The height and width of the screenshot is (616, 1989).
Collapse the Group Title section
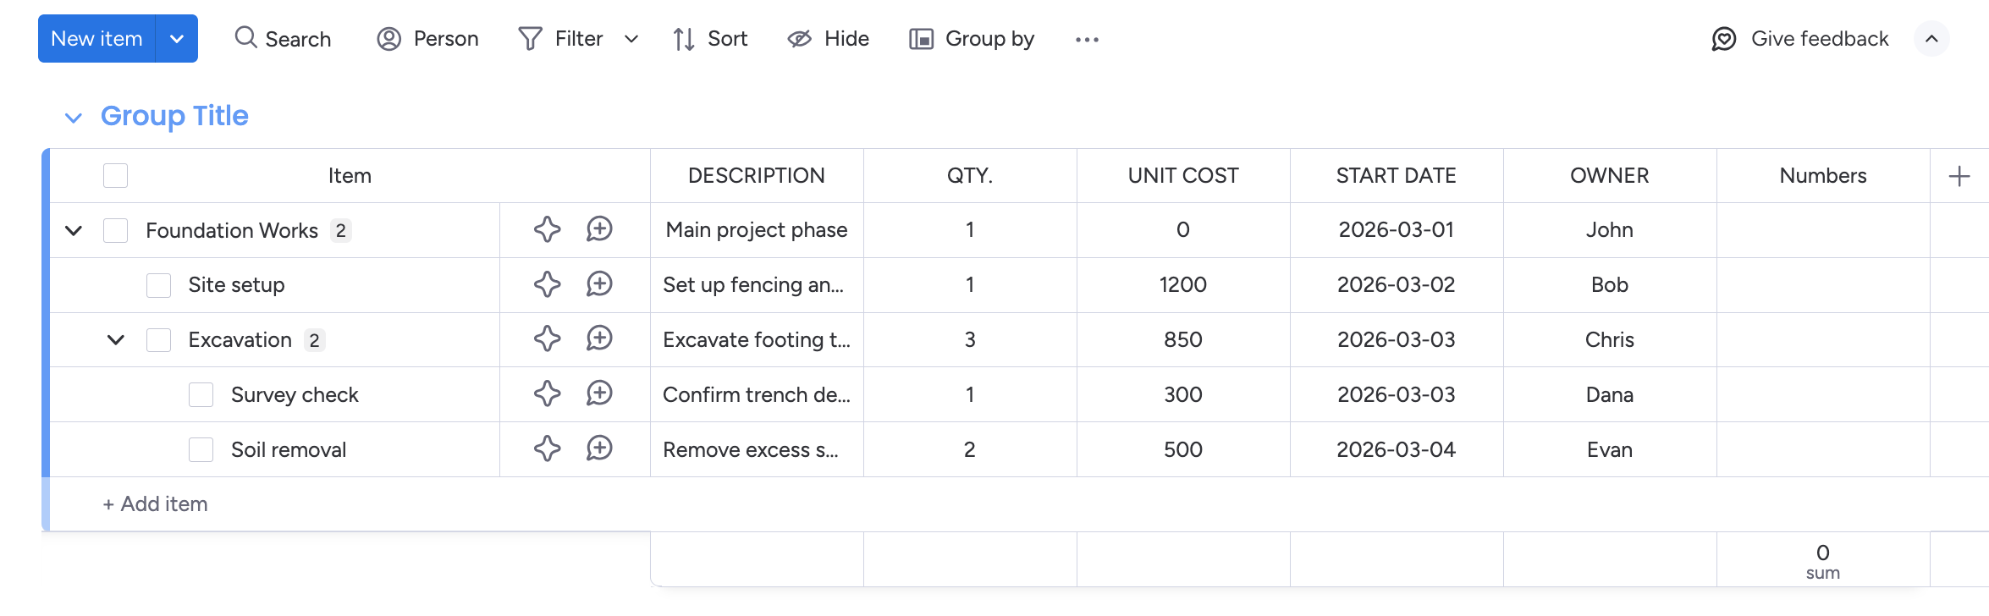click(x=74, y=118)
